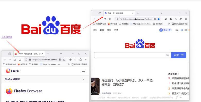Click the 文库 link on the Baidu page
201x102 pixels.
(x=109, y=30)
